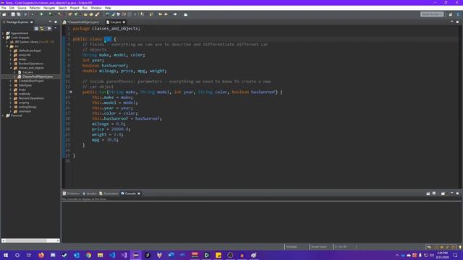Click the highlighted Car class name
463x260 pixels.
[108, 39]
